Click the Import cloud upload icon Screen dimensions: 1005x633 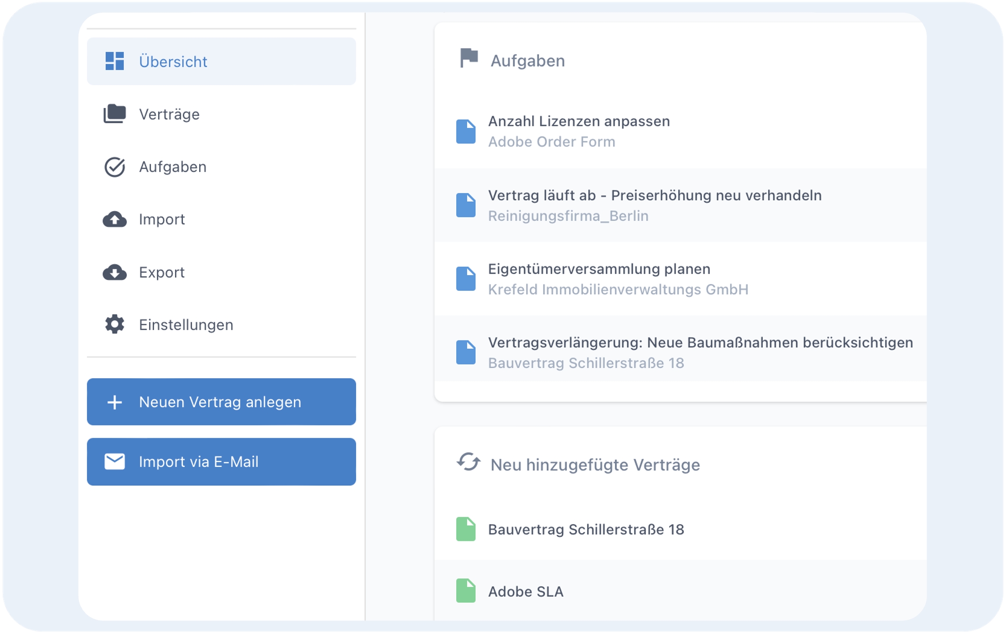pyautogui.click(x=114, y=219)
